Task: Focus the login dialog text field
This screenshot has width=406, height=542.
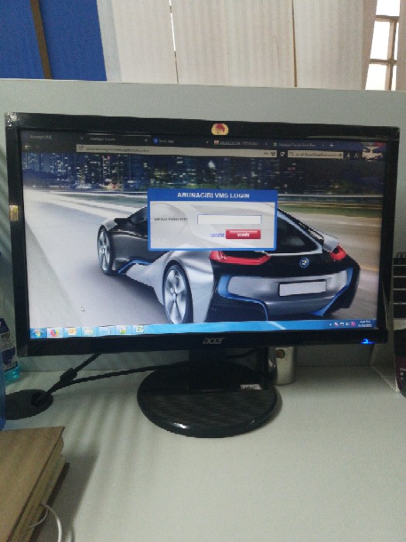Action: pos(229,219)
